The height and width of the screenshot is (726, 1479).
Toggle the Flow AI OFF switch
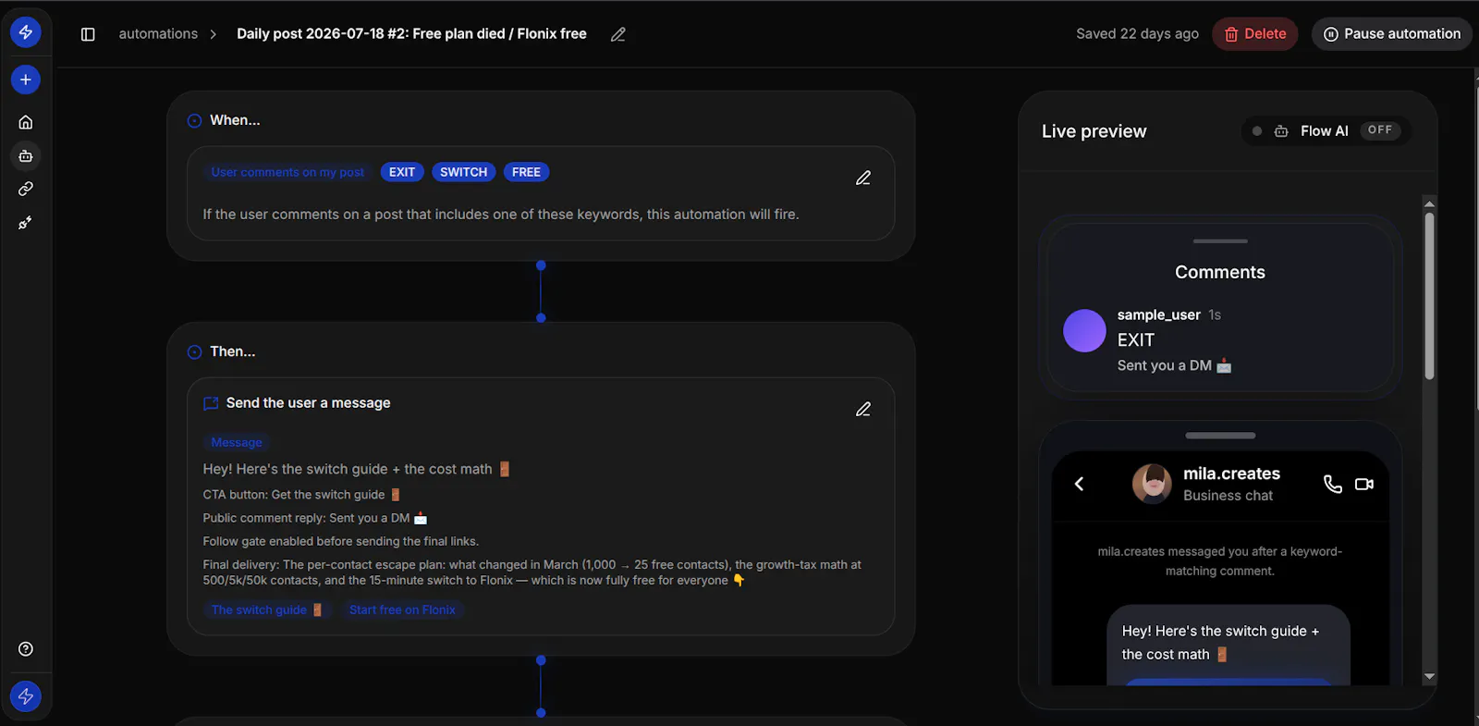(x=1380, y=130)
